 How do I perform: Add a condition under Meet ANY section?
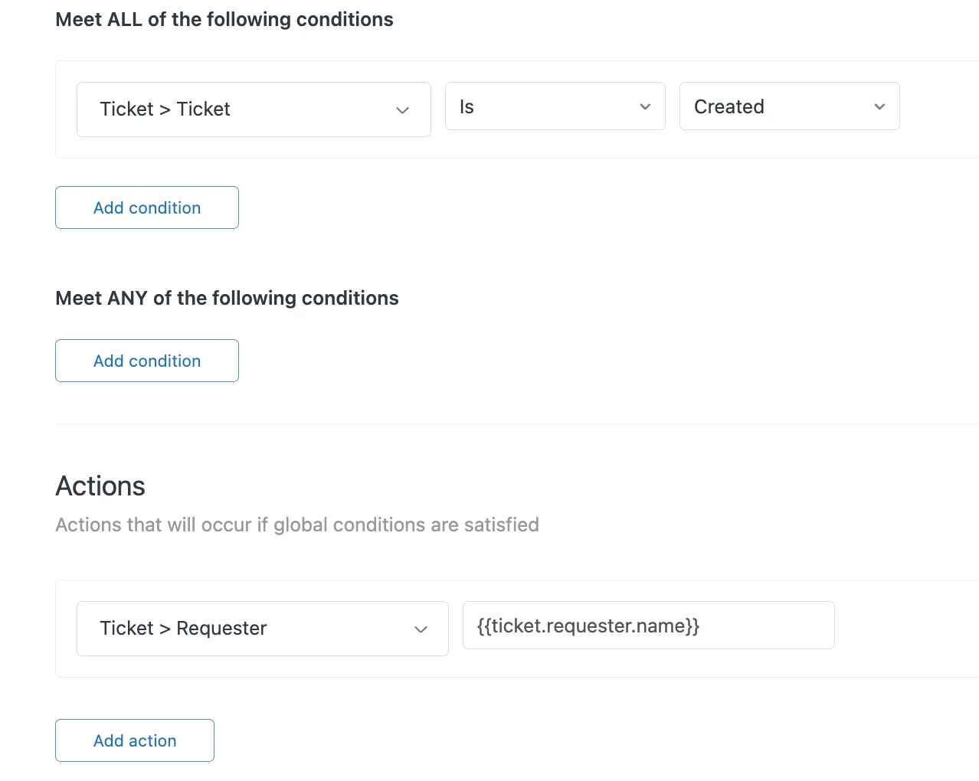[147, 361]
